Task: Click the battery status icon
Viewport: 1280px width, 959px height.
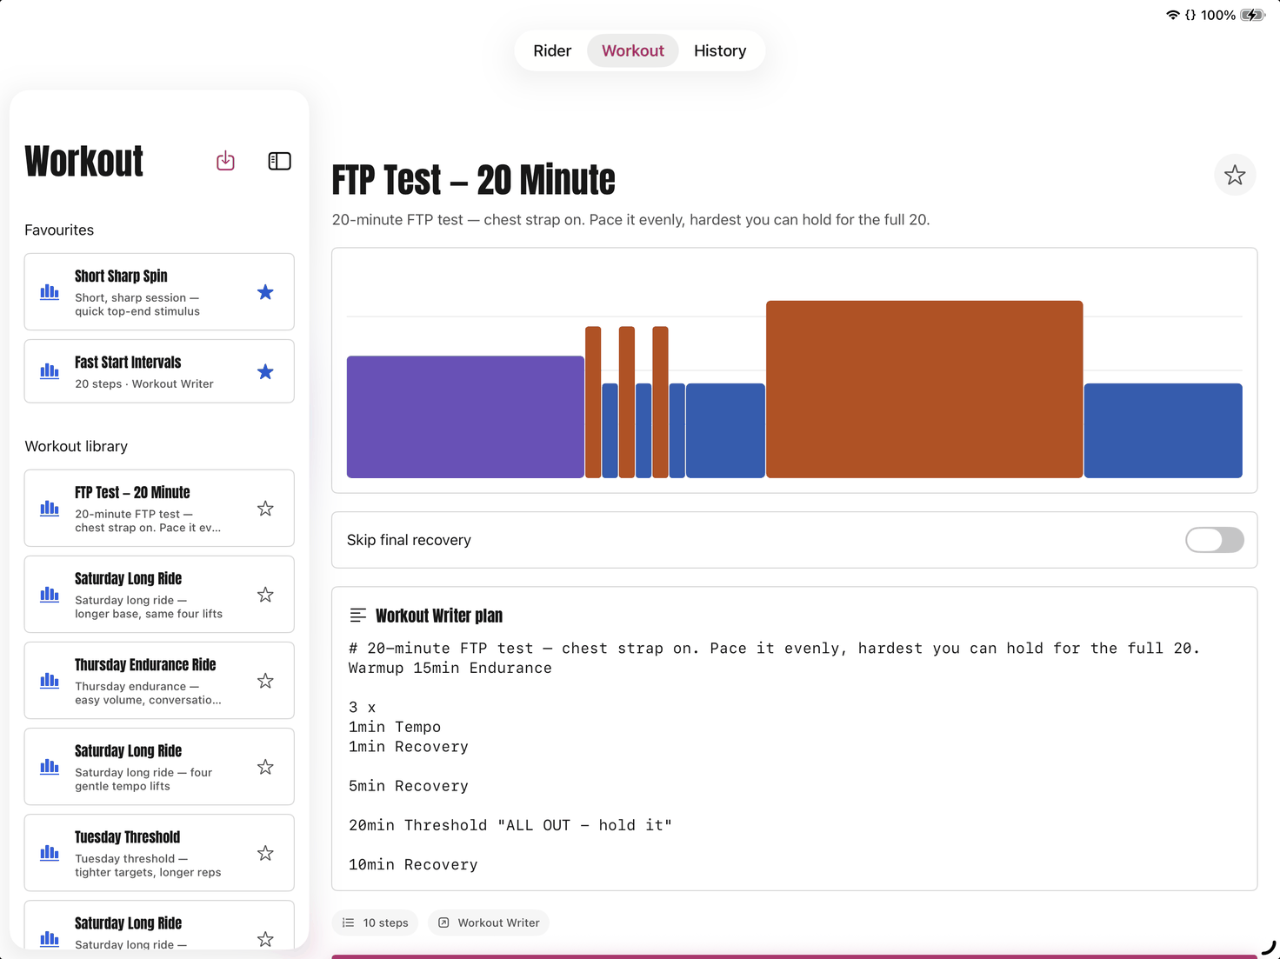Action: [x=1252, y=15]
